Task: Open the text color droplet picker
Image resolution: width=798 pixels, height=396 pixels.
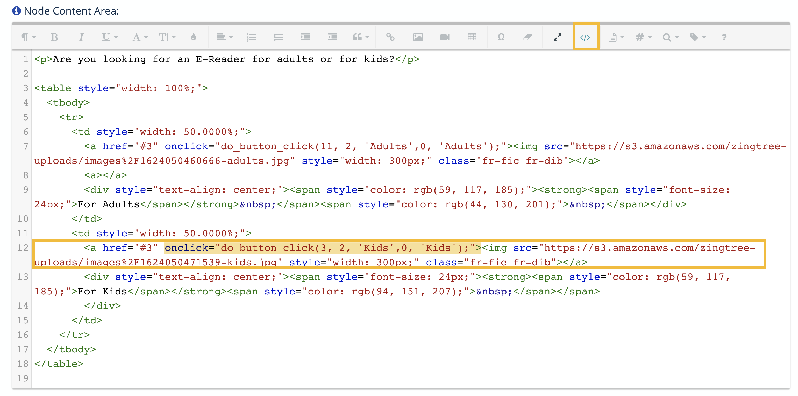Action: click(193, 37)
